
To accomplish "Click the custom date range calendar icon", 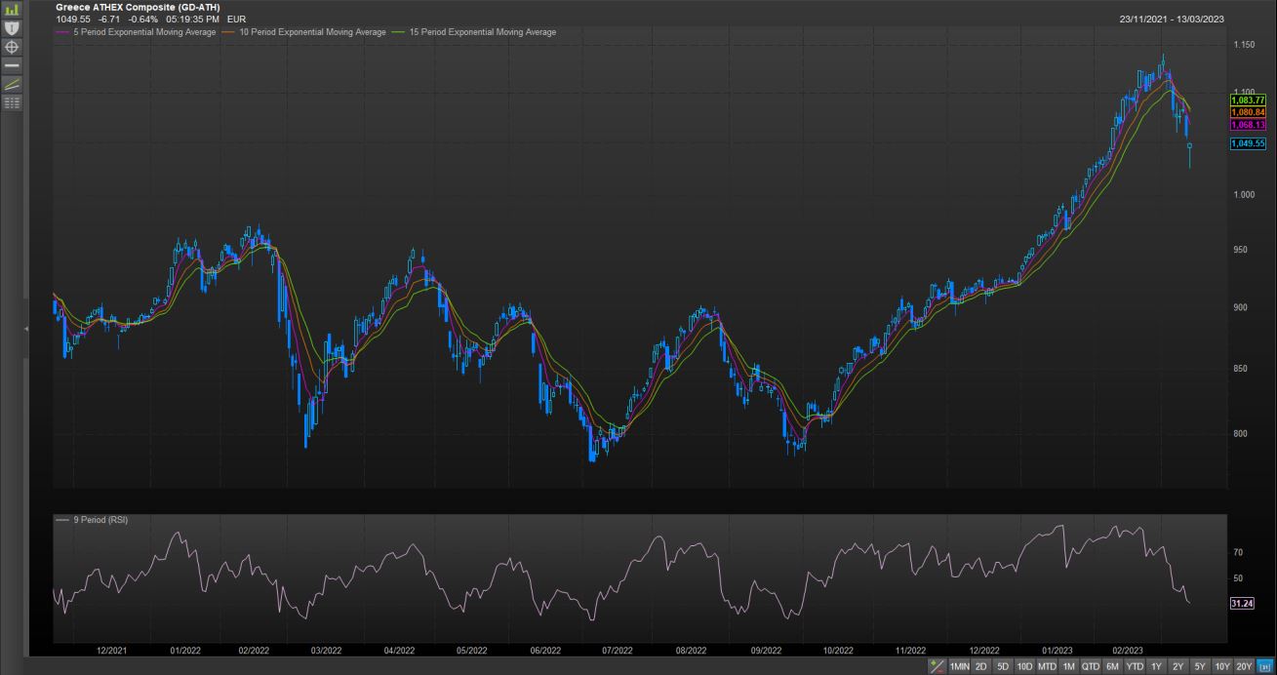I will (1265, 666).
